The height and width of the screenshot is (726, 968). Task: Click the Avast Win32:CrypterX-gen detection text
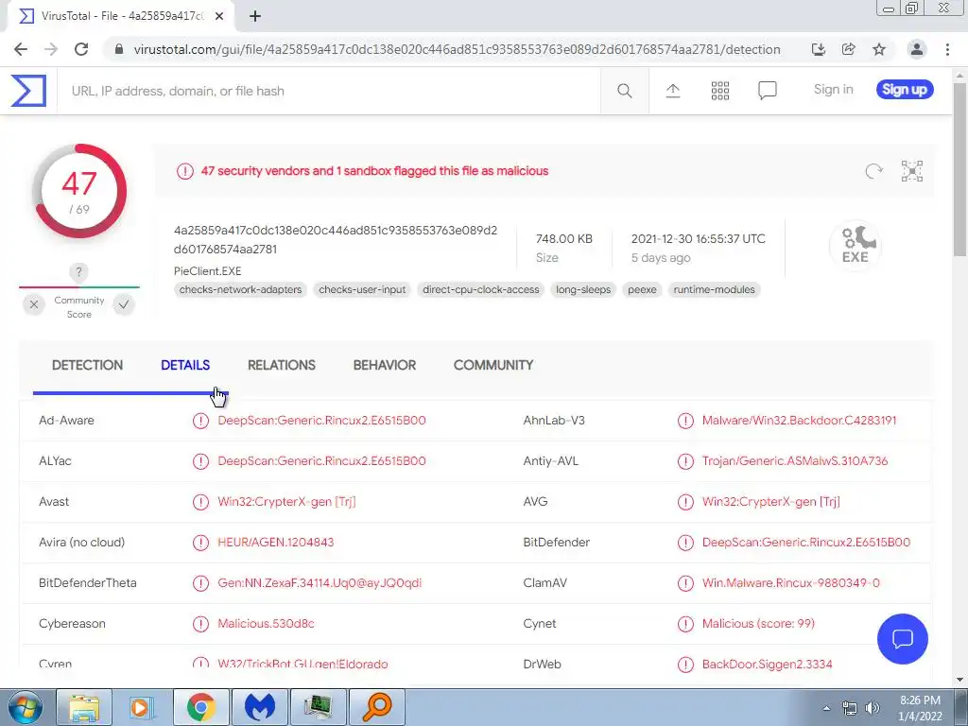286,502
